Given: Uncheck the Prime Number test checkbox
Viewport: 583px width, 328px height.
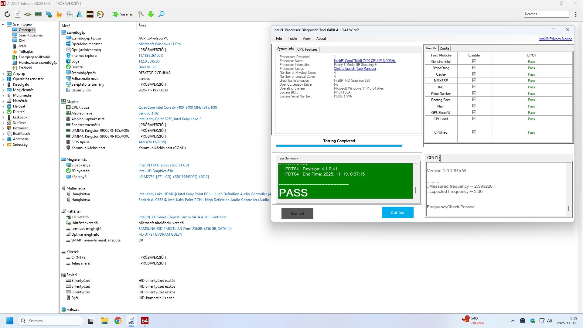Looking at the screenshot, I should pos(474,93).
